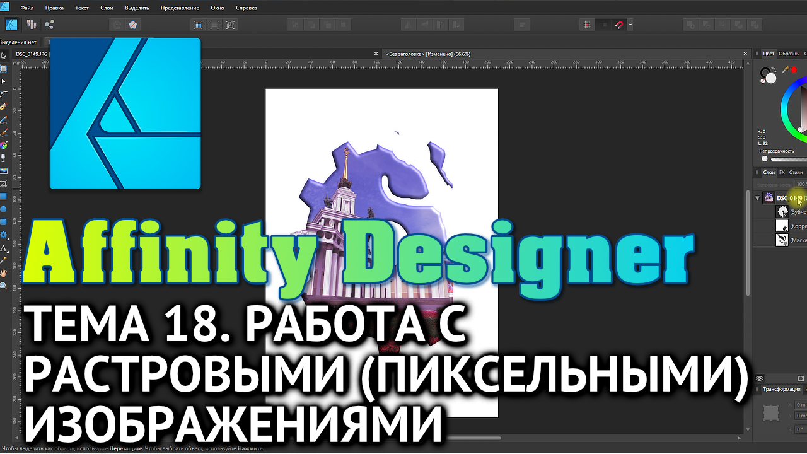The width and height of the screenshot is (807, 454).
Task: Click the 'Выделения нет' context label
Action: [x=17, y=42]
